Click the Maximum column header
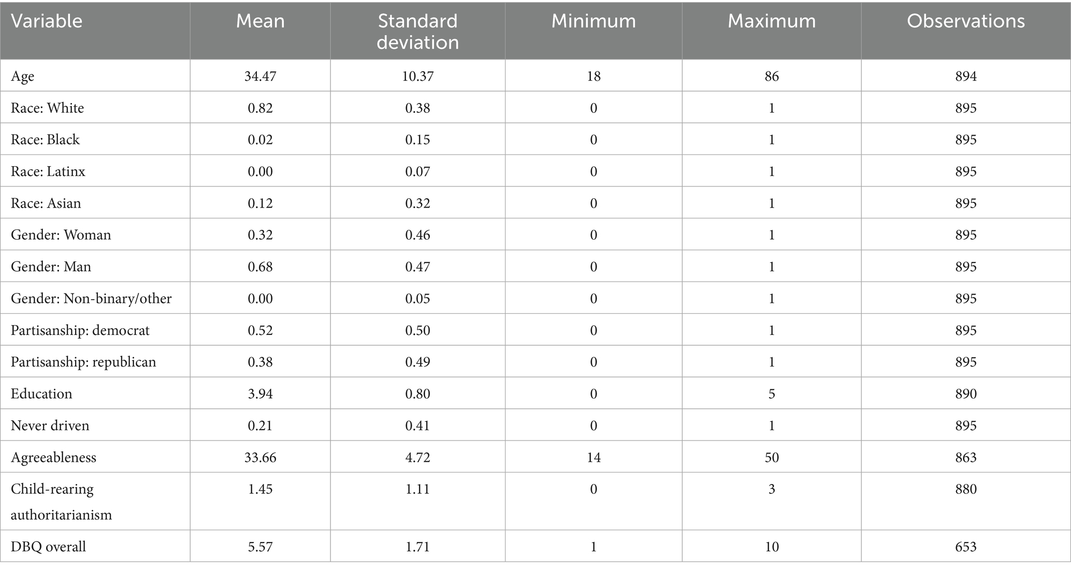This screenshot has width=1071, height=571. 772,21
